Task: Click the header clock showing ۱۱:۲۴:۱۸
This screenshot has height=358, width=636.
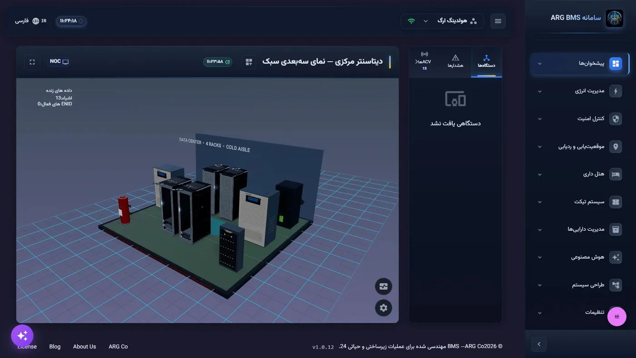Action: pos(71,21)
